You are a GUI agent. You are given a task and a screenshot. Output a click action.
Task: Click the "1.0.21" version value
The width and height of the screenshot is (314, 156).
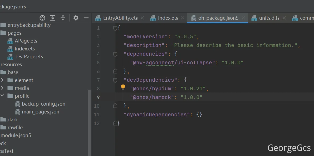click(x=193, y=89)
